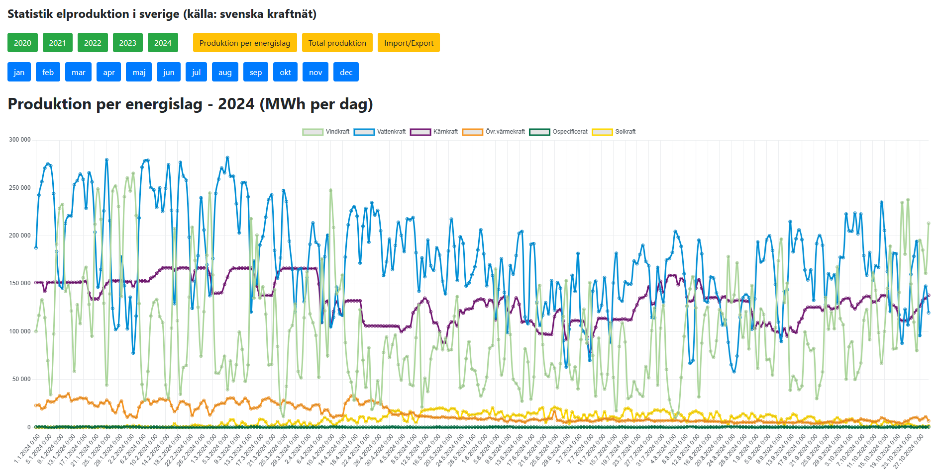Switch to Total produktion view
Viewport: 939px width, 476px height.
(337, 43)
